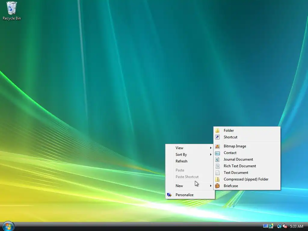The height and width of the screenshot is (231, 308).
Task: Expand the Sort By submenu
Action: point(190,155)
